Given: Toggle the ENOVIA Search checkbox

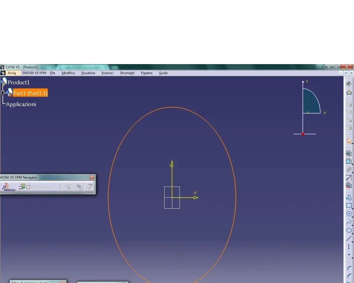Looking at the screenshot, I should click(x=28, y=187).
